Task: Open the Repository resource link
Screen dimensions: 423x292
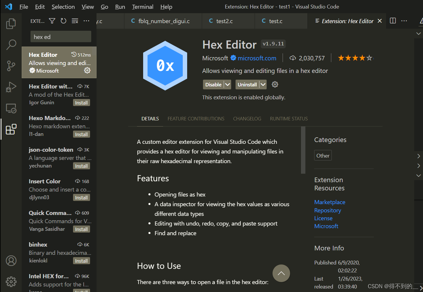Action: tap(327, 210)
